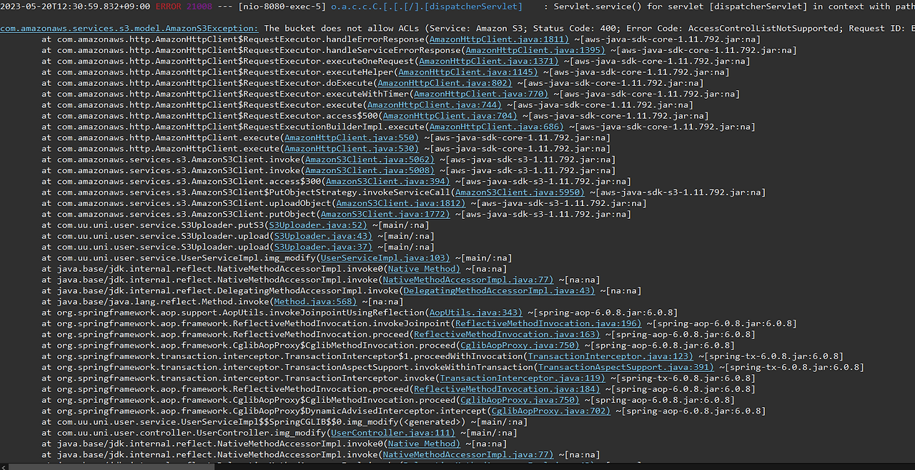Jump to ReflectiveMethodInvocation.java:163
This screenshot has width=915, height=470.
coord(506,334)
